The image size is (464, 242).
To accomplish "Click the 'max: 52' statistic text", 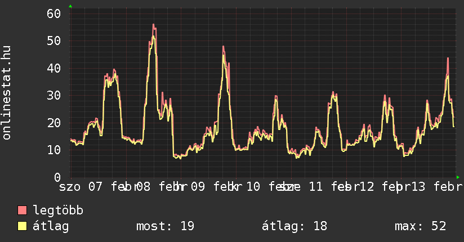I will coord(420,226).
